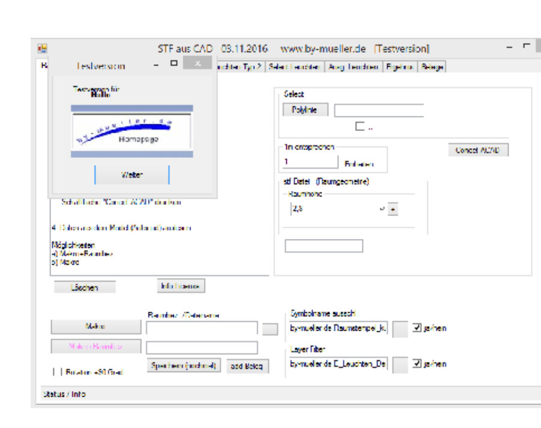Click the text field beside Makro+Raumbez button
This screenshot has height=428, width=541.
coord(201,348)
